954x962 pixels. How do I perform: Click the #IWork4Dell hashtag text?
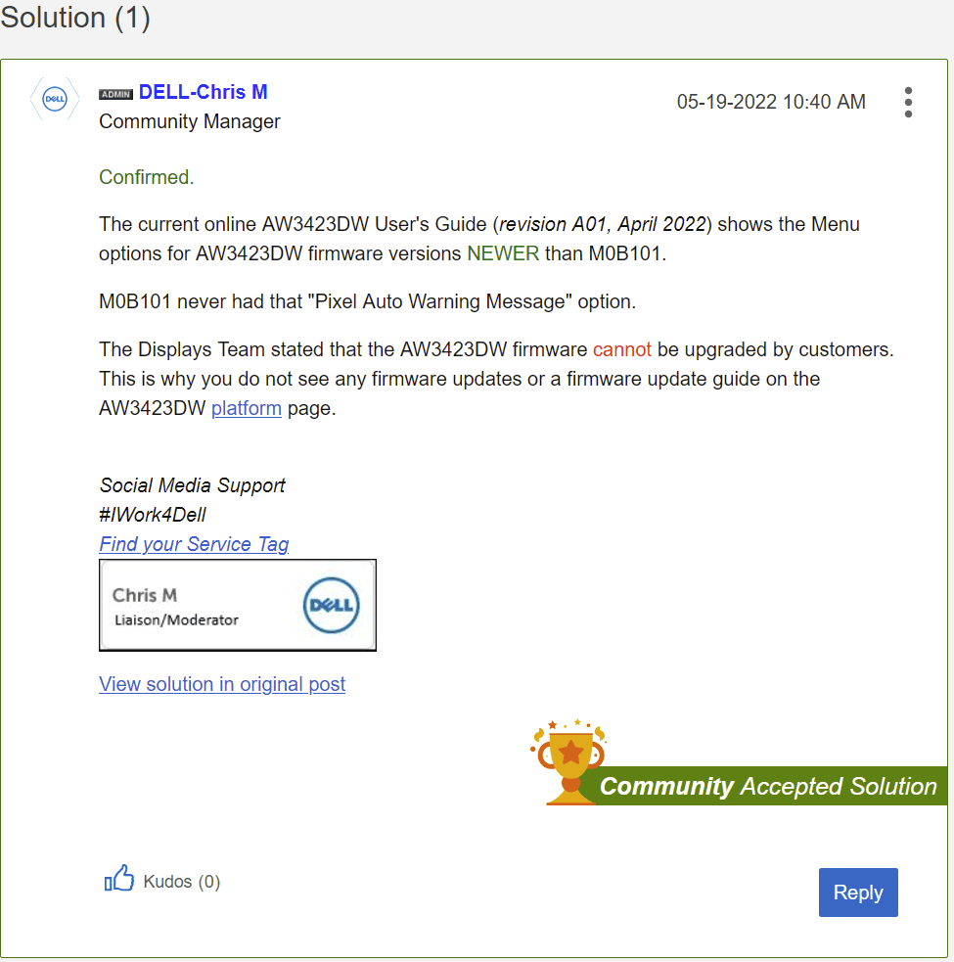coord(153,515)
